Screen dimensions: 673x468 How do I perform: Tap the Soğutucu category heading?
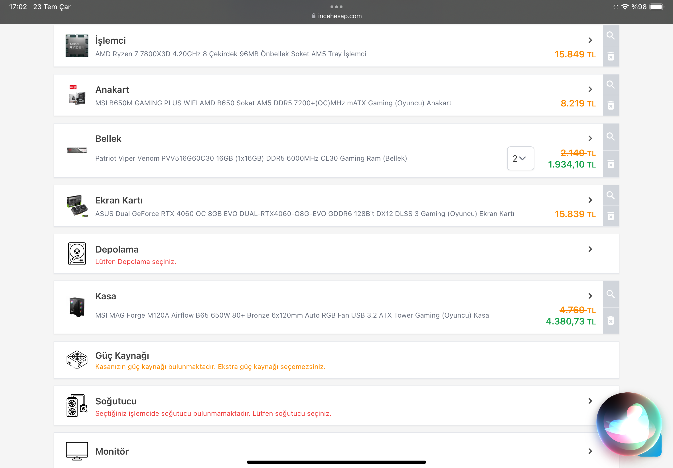tap(116, 401)
